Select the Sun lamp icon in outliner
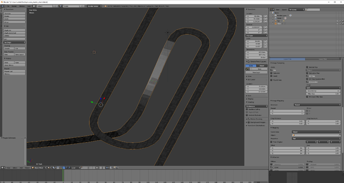Image resolution: width=344 pixels, height=183 pixels. [276, 21]
